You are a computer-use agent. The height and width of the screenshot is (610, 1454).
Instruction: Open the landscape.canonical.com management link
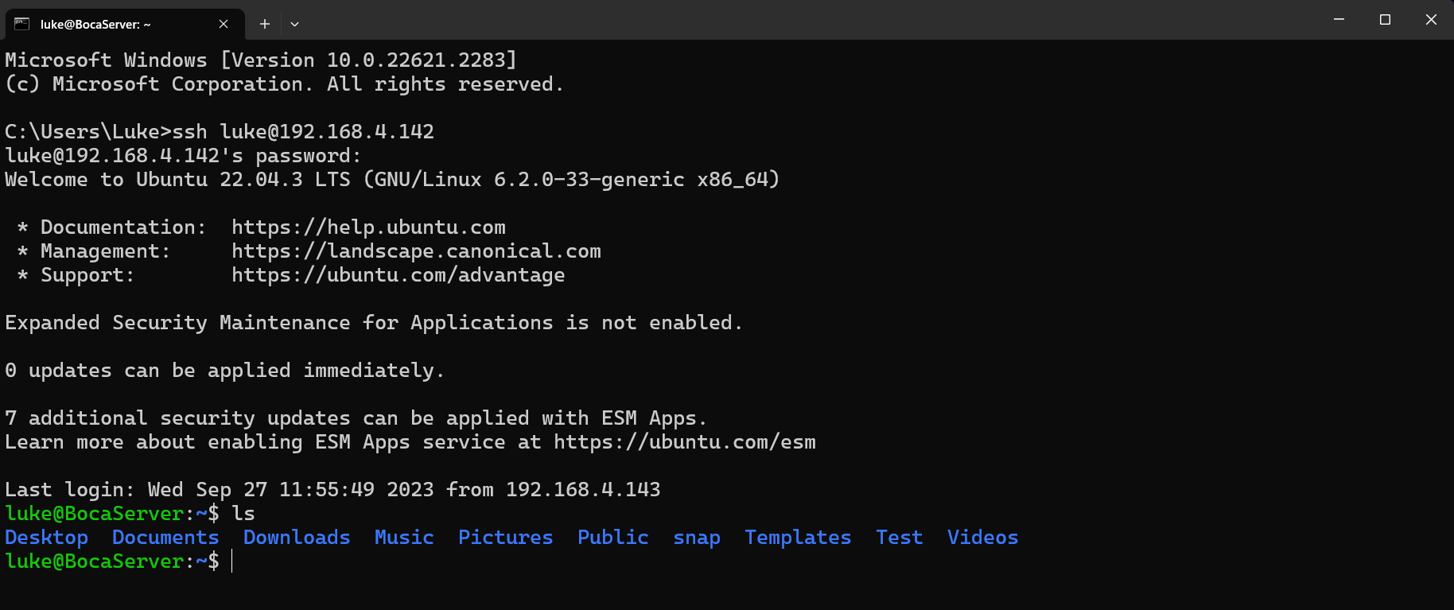tap(416, 251)
